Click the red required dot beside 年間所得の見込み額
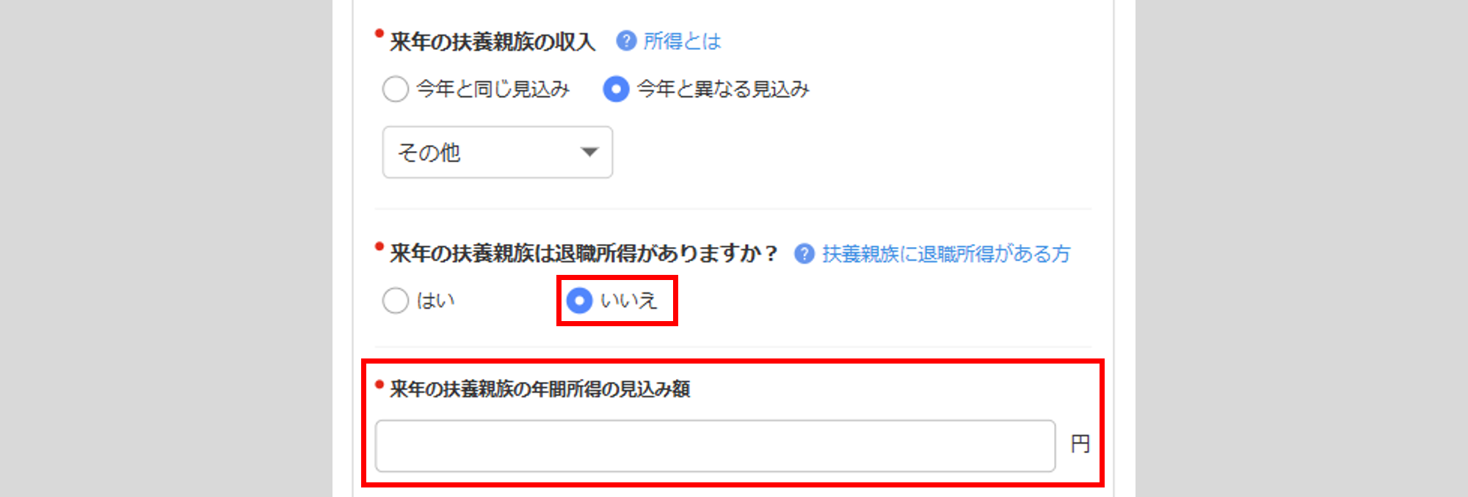The width and height of the screenshot is (1468, 497). (x=379, y=384)
